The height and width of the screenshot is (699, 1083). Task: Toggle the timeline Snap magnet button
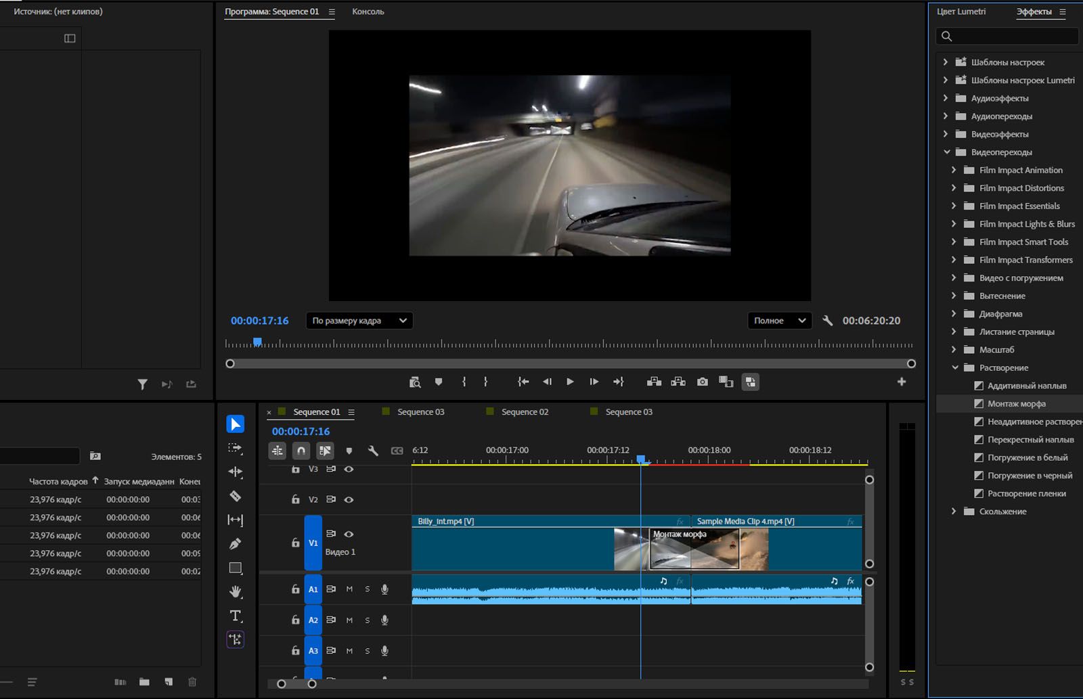click(301, 451)
